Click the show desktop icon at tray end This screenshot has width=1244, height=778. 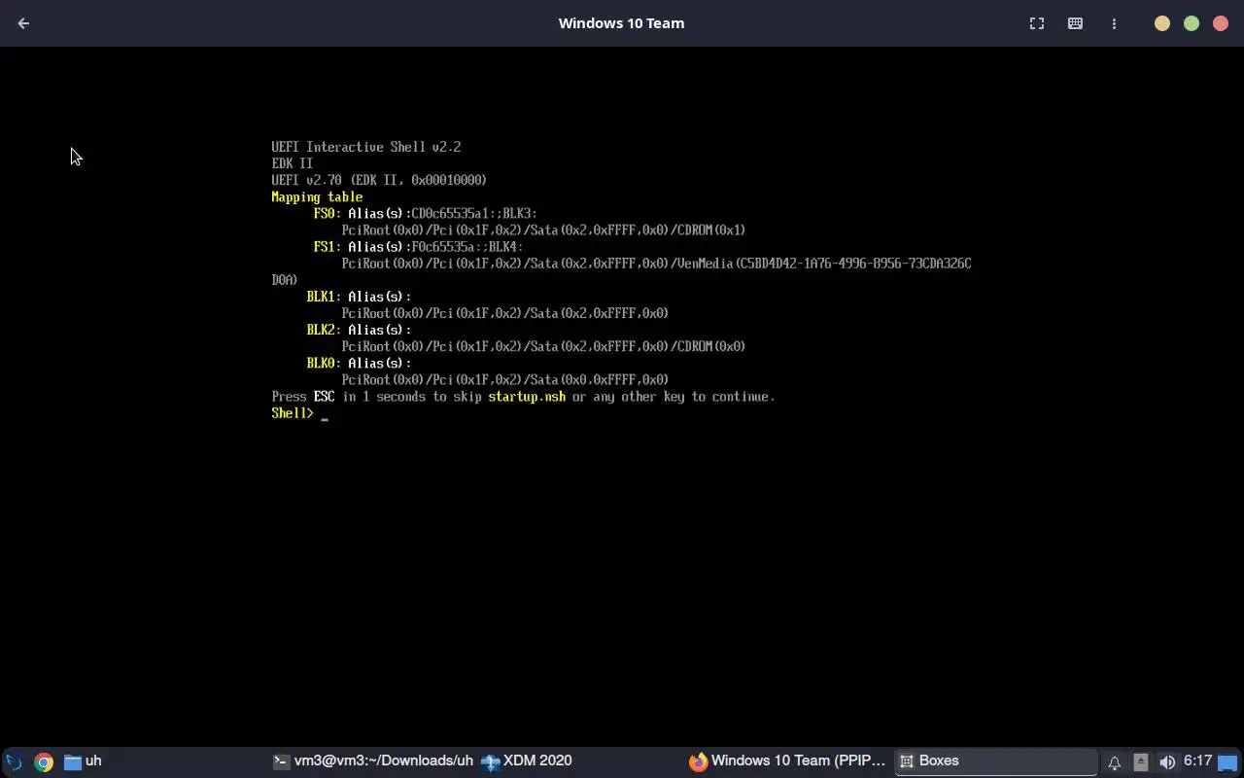tap(1228, 762)
